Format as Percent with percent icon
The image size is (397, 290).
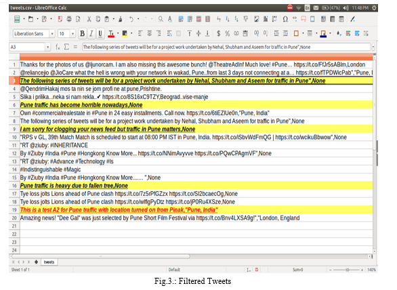[228, 33]
